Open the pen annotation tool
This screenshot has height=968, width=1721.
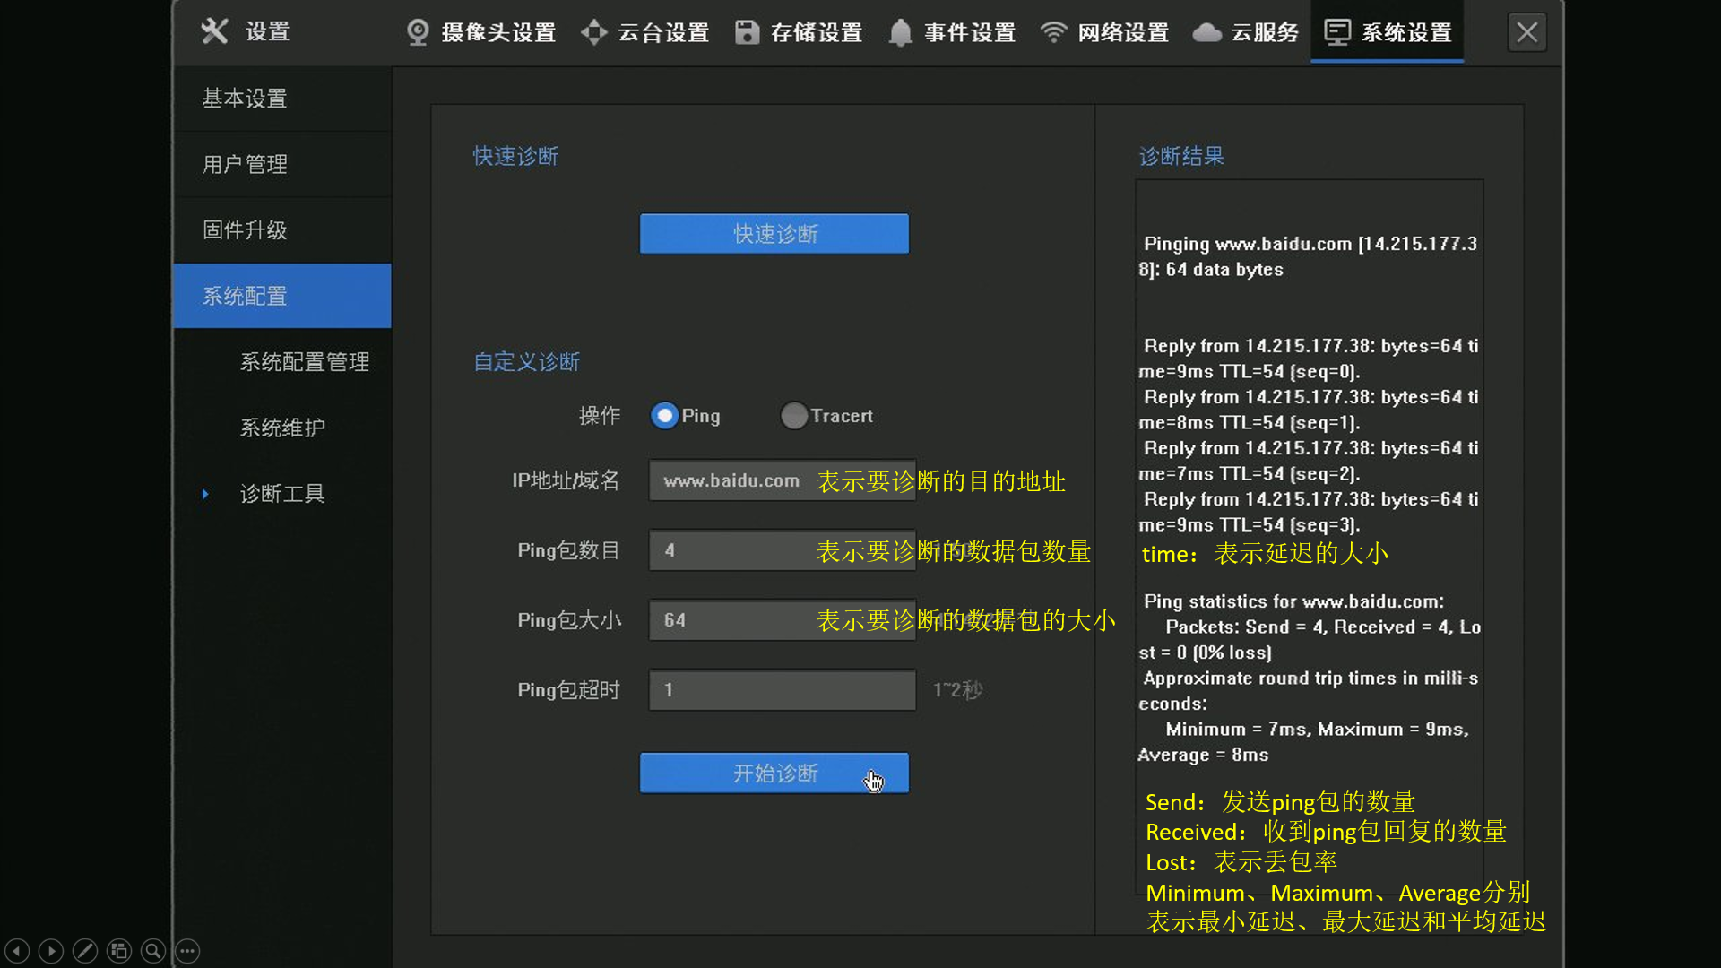[85, 950]
